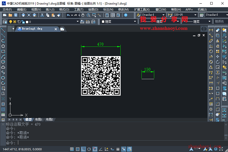Select the Spline tool in the draw toolbar
The height and width of the screenshot is (152, 228).
(3, 72)
